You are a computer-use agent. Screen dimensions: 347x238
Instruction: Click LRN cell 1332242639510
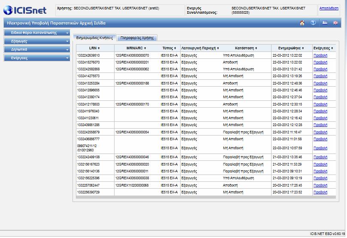pos(88,55)
